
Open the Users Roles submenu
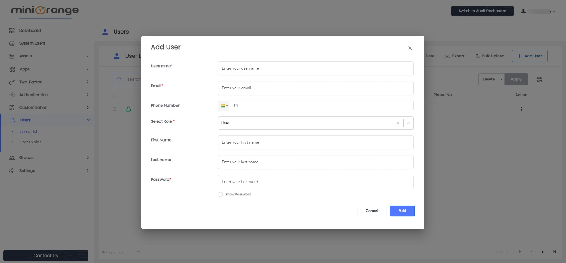pyautogui.click(x=30, y=142)
